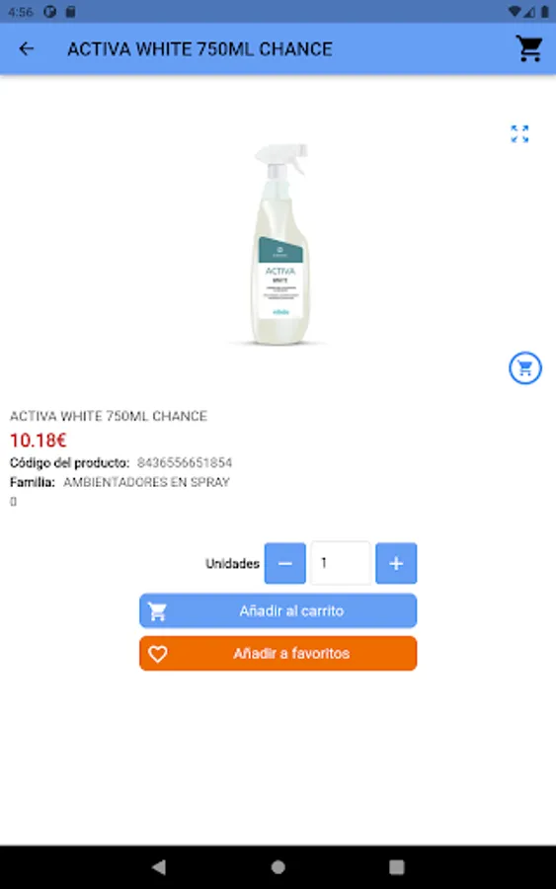Viewport: 556px width, 889px height.
Task: Tap the product name below image
Action: pyautogui.click(x=109, y=416)
